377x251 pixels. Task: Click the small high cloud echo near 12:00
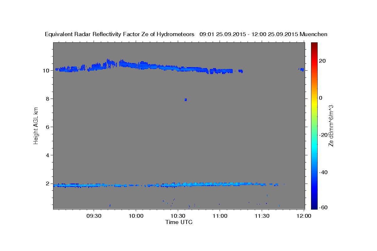(302, 69)
